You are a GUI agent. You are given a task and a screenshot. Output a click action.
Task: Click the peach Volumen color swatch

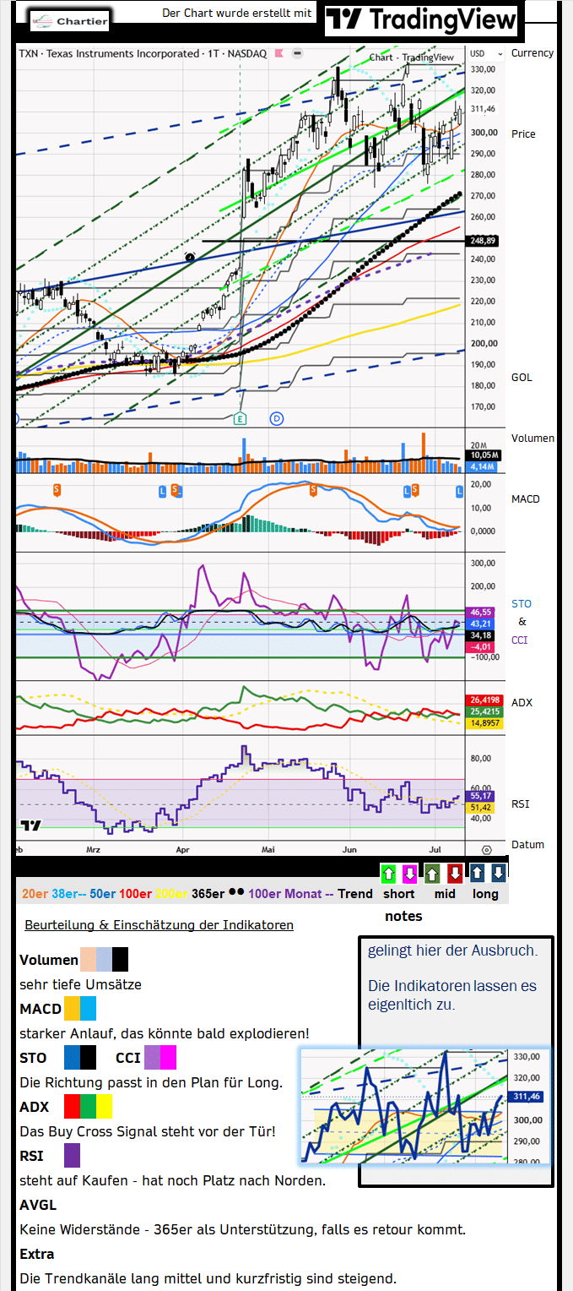[89, 959]
